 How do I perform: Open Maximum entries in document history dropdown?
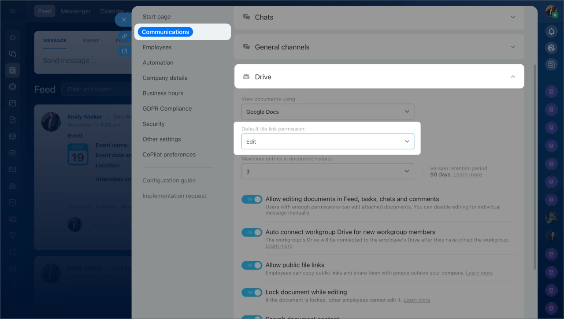click(327, 171)
